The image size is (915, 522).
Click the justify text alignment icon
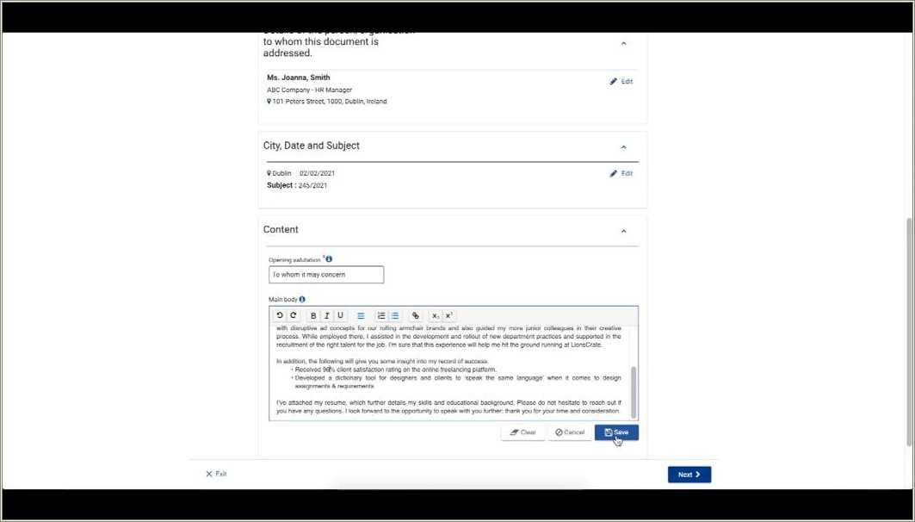coord(361,316)
